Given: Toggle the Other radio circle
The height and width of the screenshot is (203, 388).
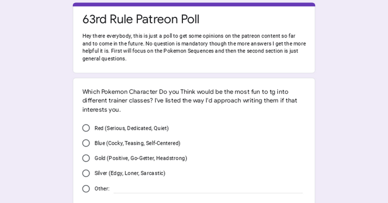Looking at the screenshot, I should [x=86, y=189].
